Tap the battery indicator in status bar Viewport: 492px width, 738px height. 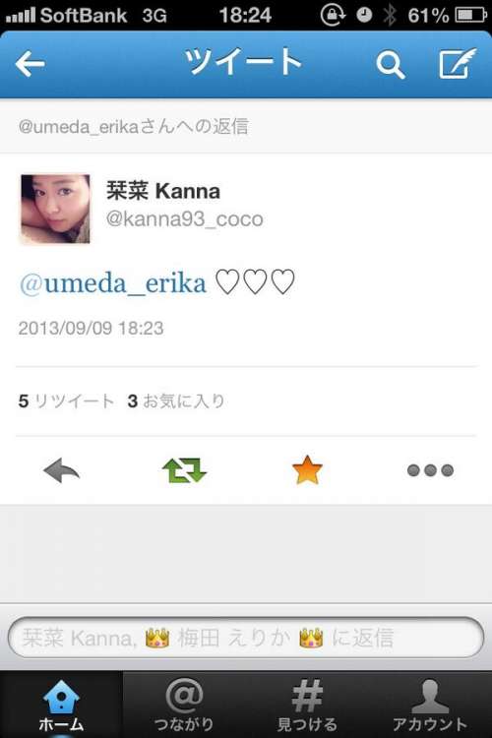click(x=470, y=15)
